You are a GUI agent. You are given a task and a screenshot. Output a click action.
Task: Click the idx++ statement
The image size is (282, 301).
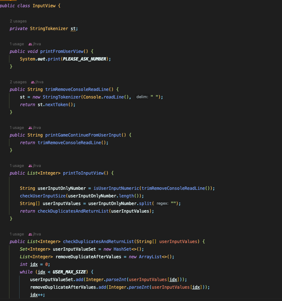pyautogui.click(x=37, y=295)
